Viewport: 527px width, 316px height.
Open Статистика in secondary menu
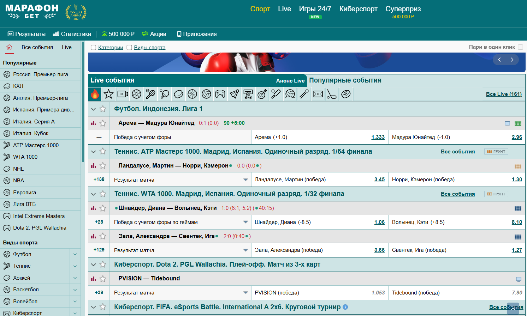[x=72, y=34]
